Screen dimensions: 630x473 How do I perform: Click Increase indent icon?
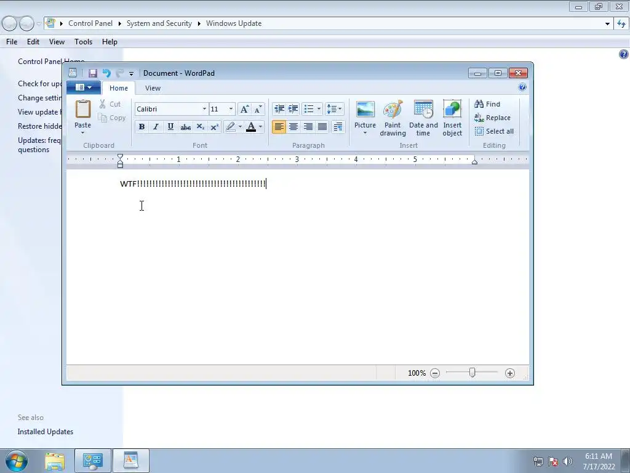pyautogui.click(x=293, y=109)
